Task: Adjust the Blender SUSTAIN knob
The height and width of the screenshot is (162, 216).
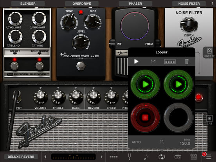Action: tap(39, 18)
